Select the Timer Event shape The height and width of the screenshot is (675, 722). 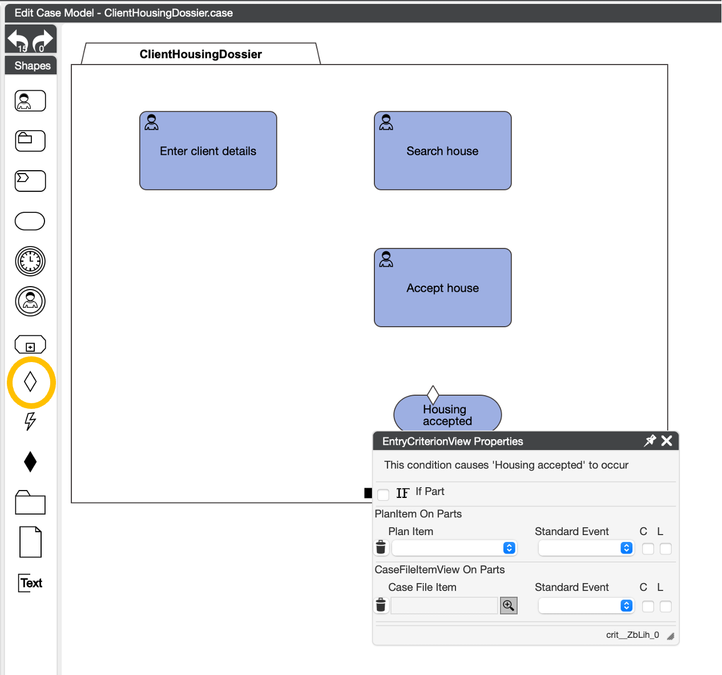pyautogui.click(x=30, y=262)
